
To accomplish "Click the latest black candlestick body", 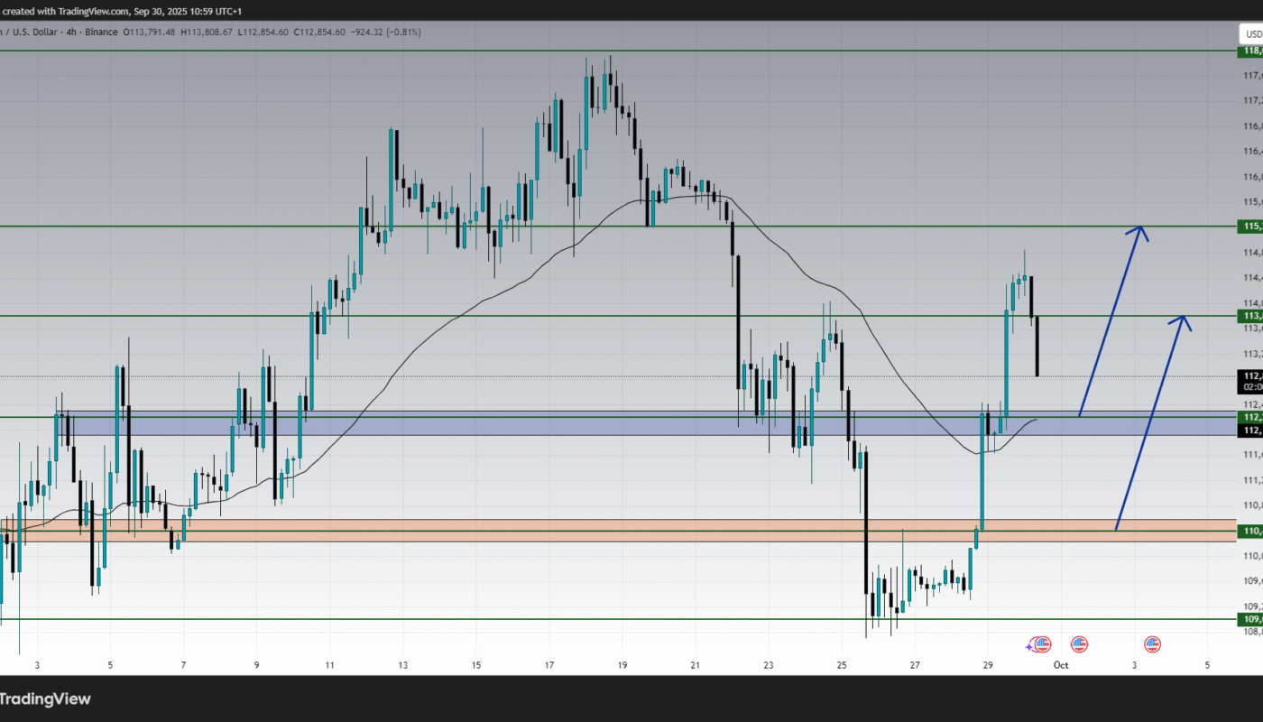I will (x=1038, y=347).
